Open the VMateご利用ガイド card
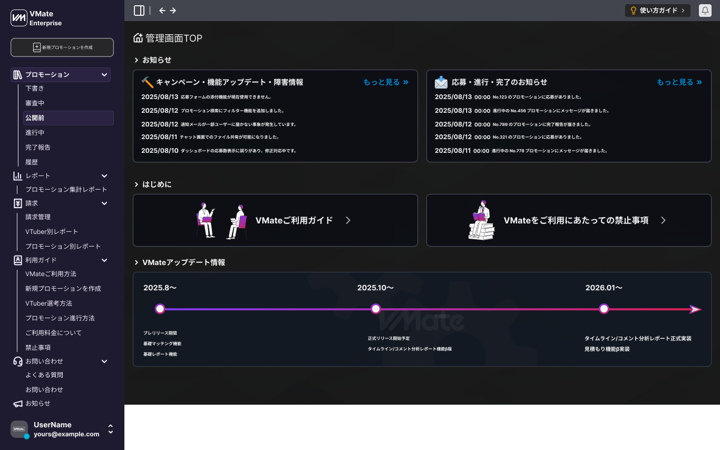Viewport: 720px width, 450px height. coord(275,220)
